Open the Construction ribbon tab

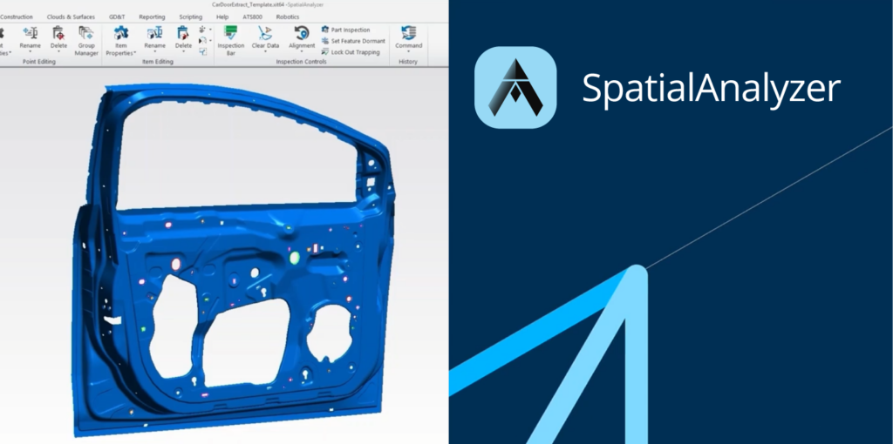pos(16,17)
